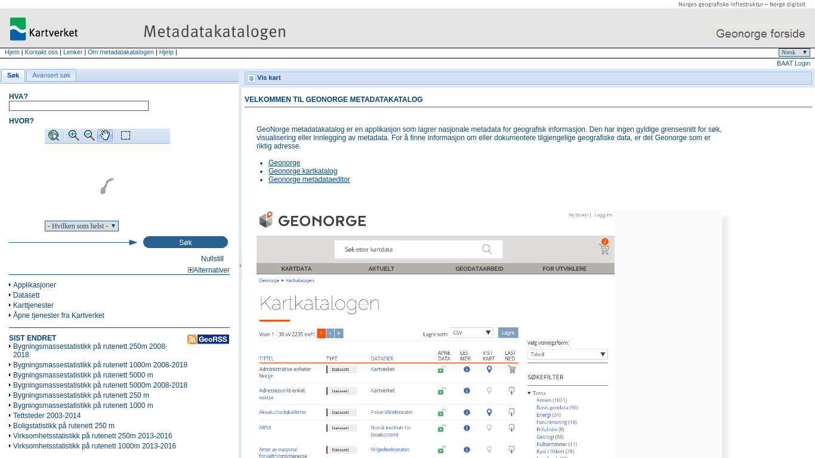Image resolution: width=815 pixels, height=458 pixels.
Task: Open the Geonorge link
Action: (284, 163)
